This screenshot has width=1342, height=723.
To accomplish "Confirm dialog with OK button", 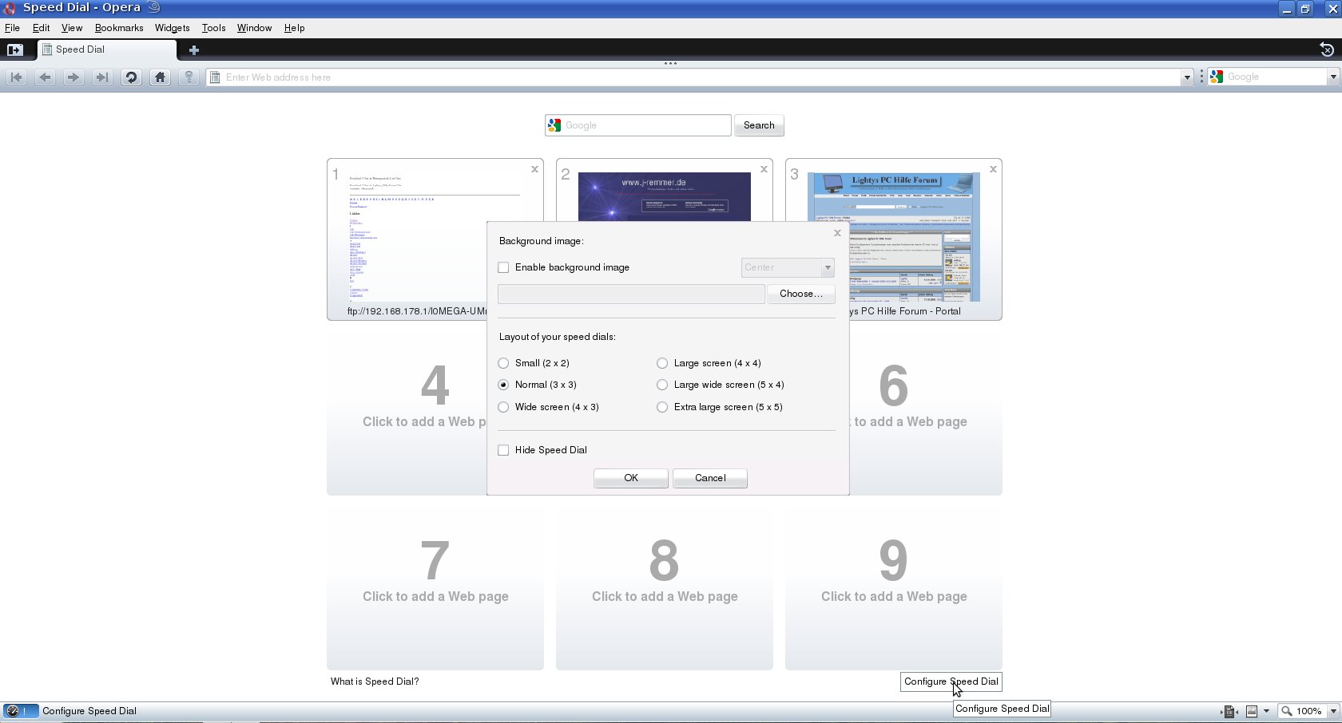I will pos(631,478).
